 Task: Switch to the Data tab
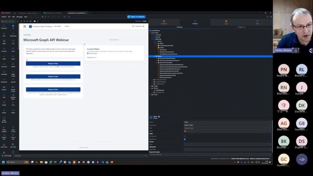tap(257, 22)
